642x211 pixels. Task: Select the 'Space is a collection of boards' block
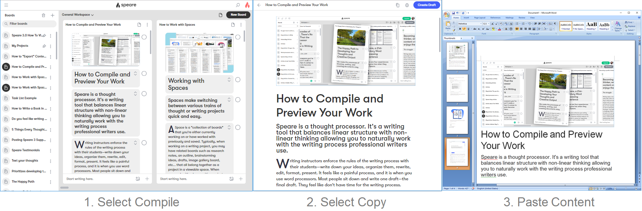click(238, 127)
